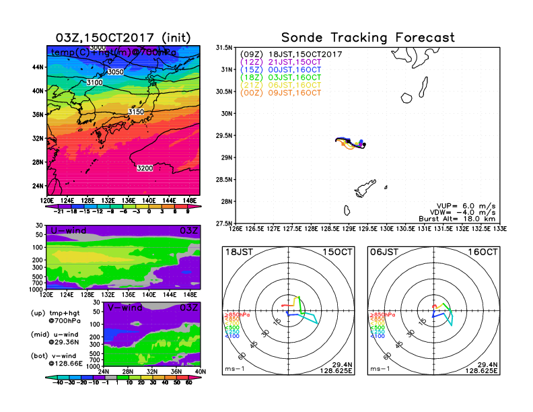
Task: Click the '0' label on temperature colorbar
Action: pyautogui.click(x=149, y=211)
